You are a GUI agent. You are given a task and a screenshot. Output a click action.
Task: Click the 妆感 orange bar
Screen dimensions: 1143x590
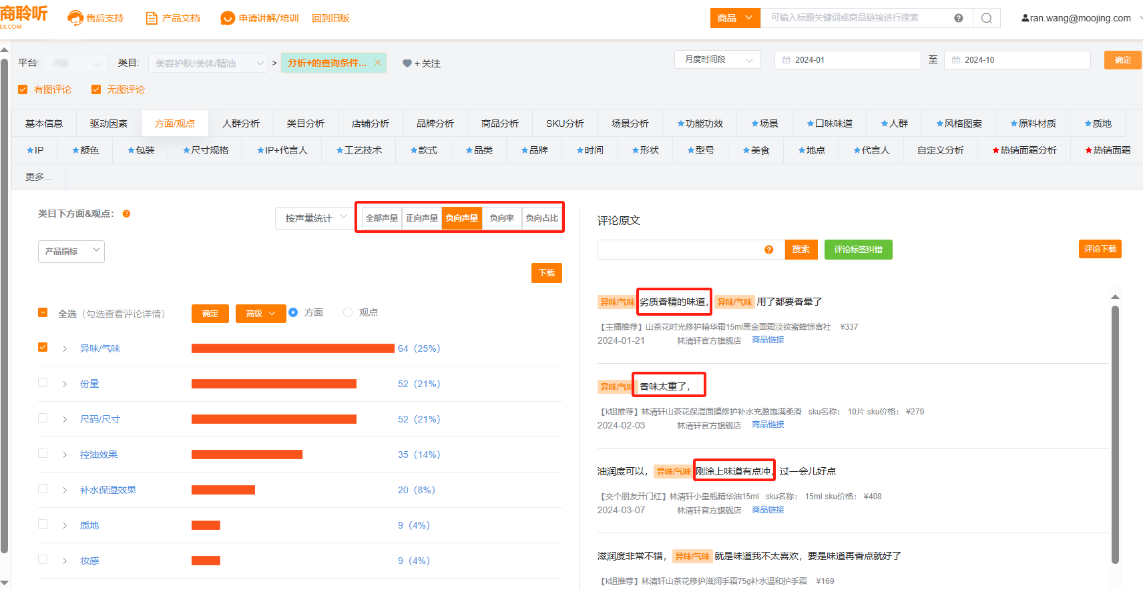coord(206,561)
